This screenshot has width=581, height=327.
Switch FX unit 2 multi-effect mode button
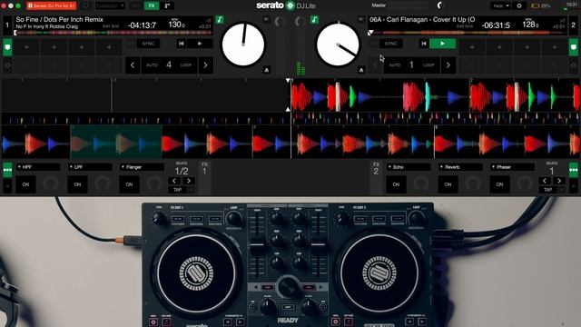click(574, 170)
